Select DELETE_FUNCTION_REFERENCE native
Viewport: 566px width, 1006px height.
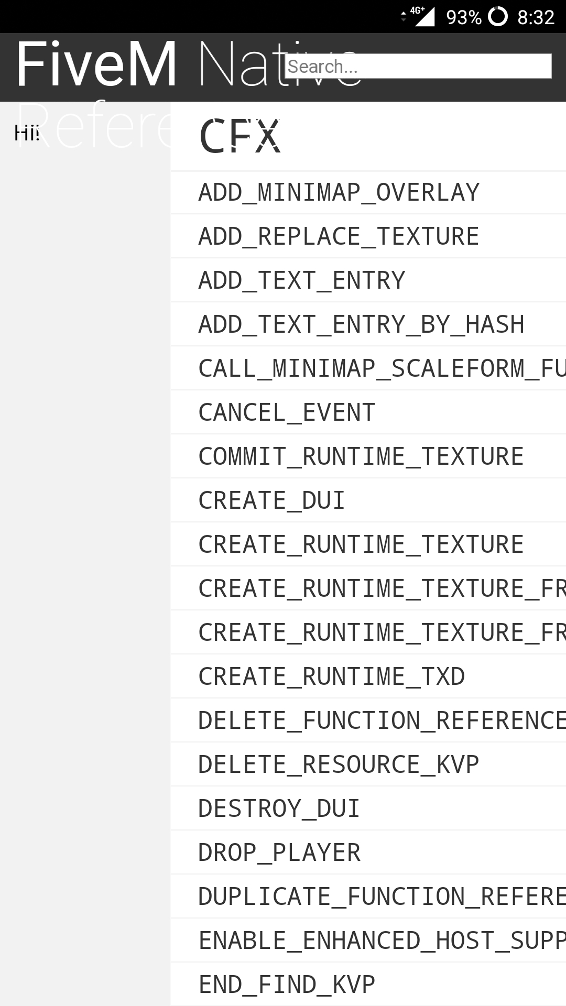(x=382, y=720)
